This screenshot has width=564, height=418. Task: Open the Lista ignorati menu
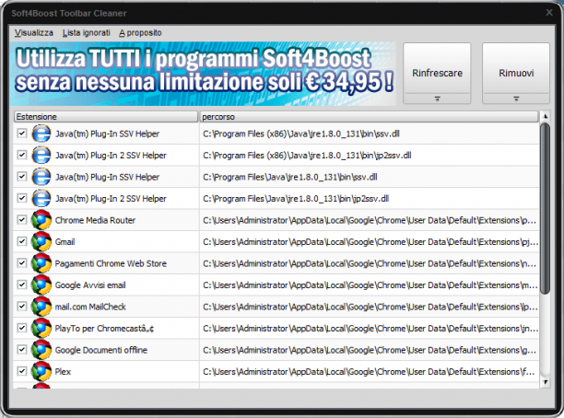pos(87,33)
